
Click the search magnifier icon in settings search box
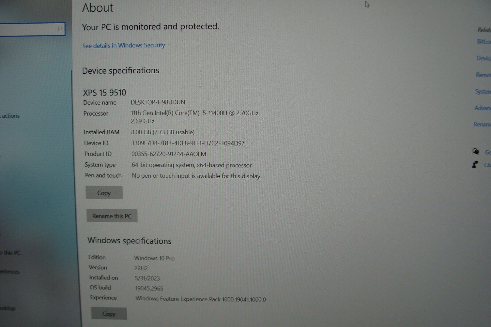(60, 29)
